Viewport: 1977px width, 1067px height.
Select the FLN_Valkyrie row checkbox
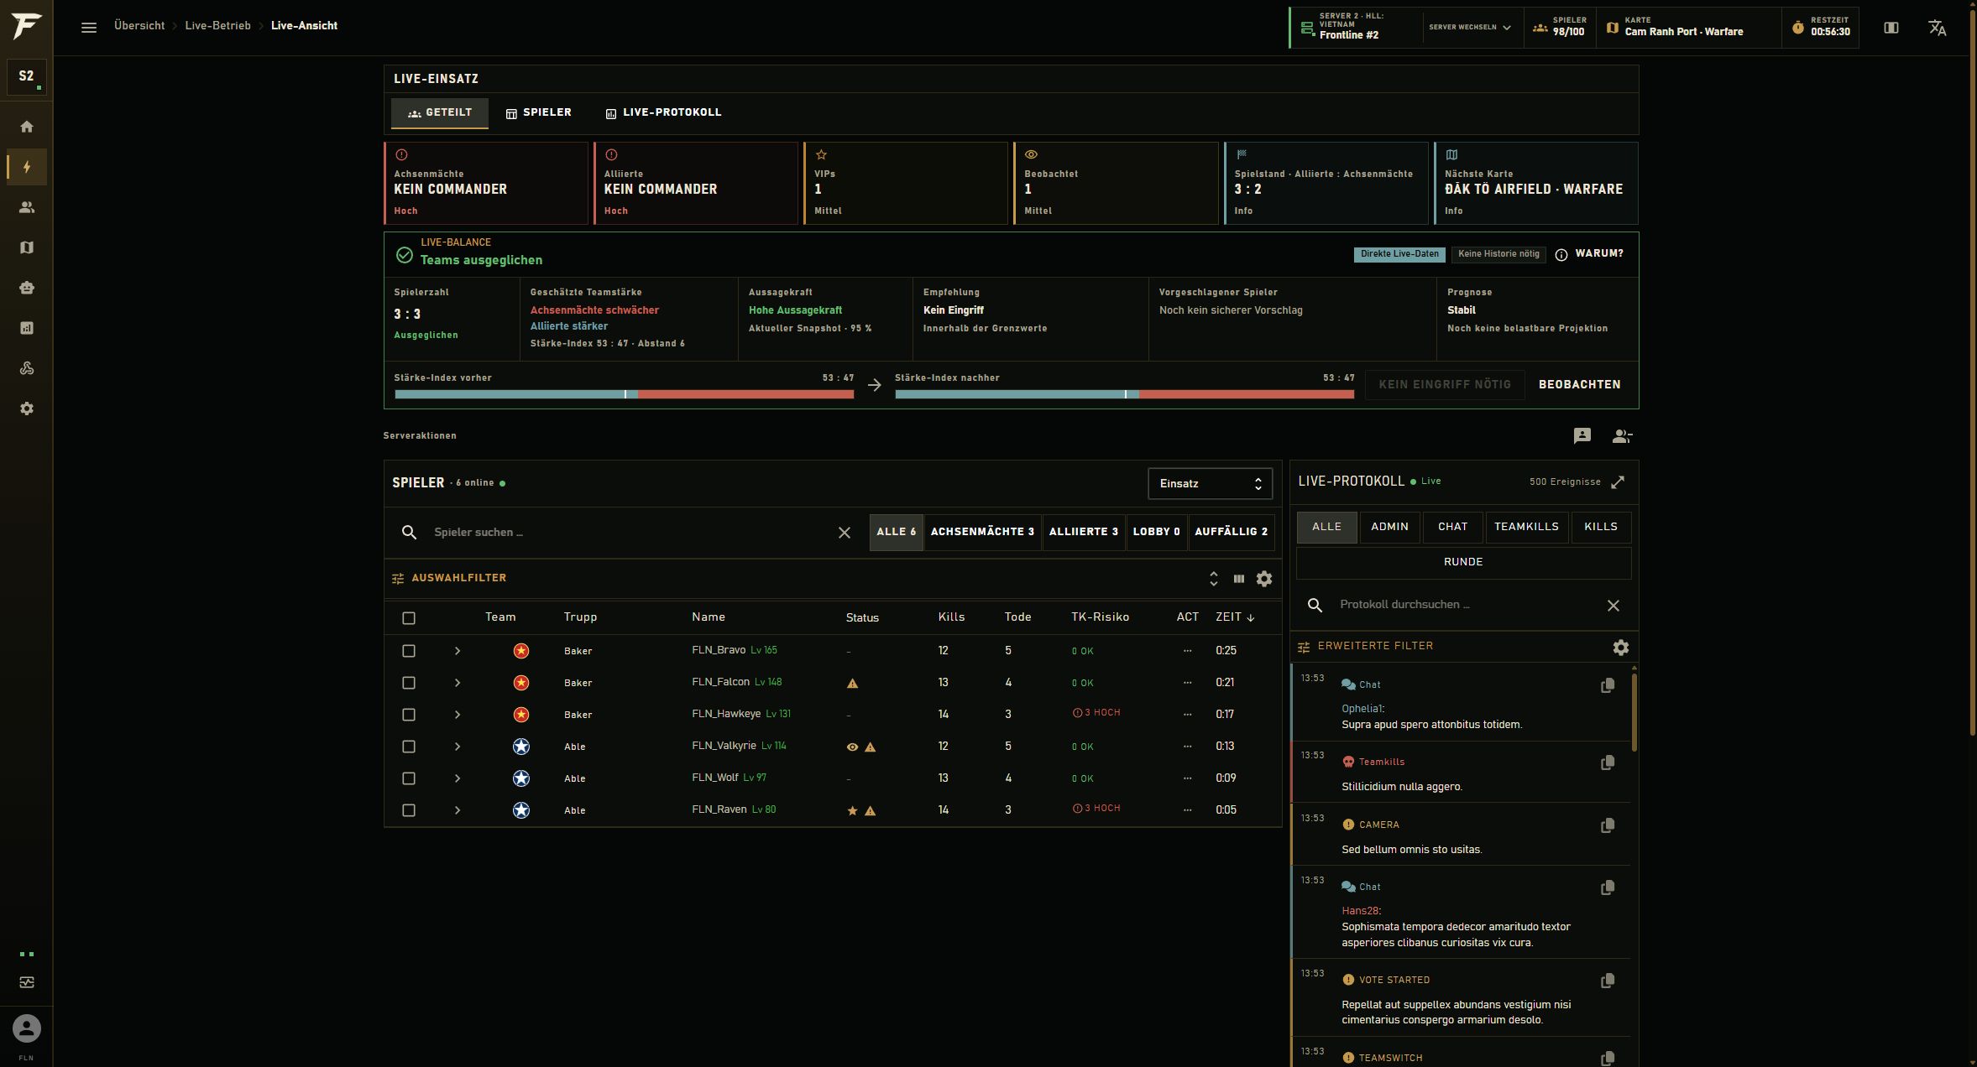[x=409, y=747]
